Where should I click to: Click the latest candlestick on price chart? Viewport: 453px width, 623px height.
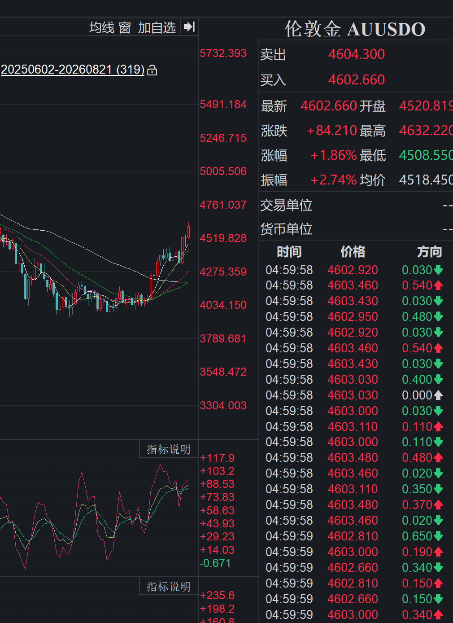pyautogui.click(x=189, y=231)
